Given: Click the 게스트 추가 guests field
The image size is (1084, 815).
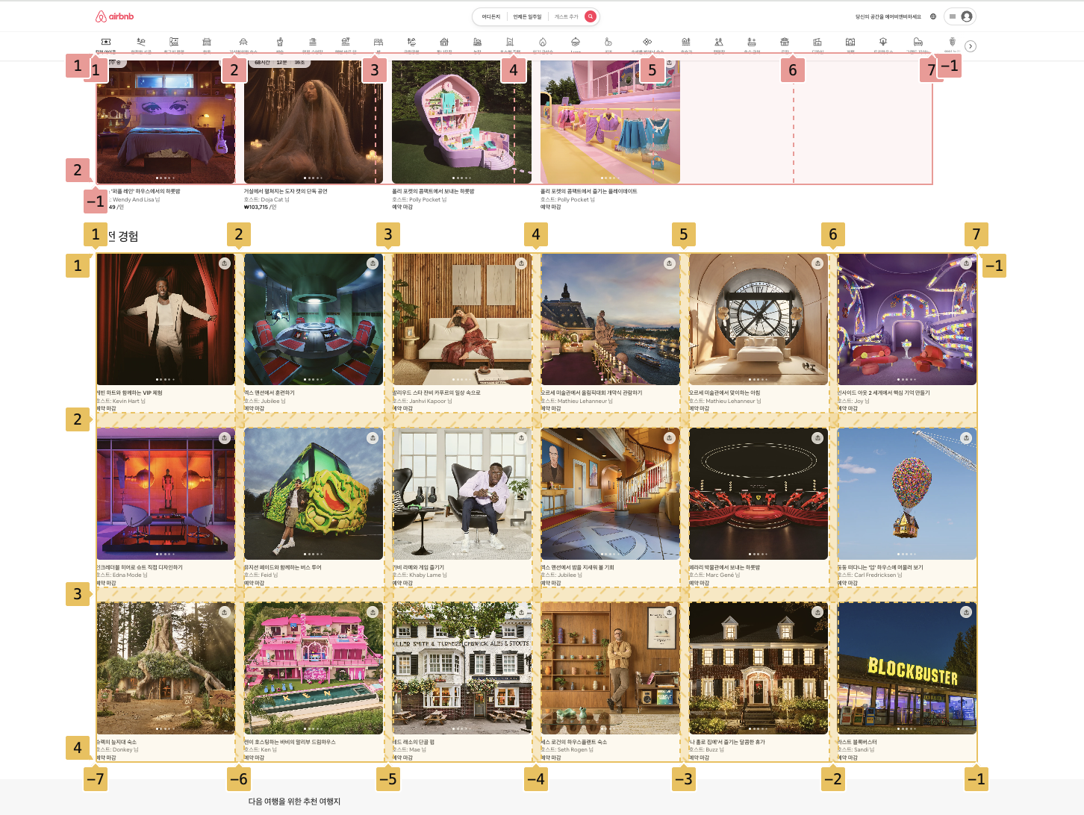Looking at the screenshot, I should click(566, 16).
